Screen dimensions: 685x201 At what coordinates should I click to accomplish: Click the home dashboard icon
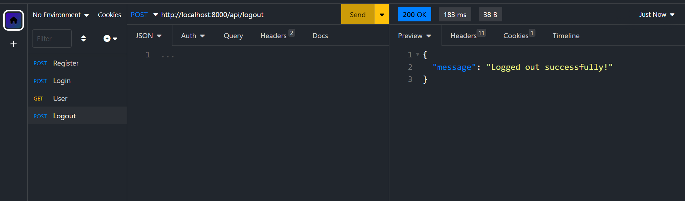pos(14,20)
